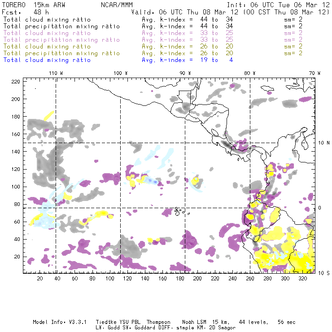Click the "Noah LSM" model text
The image size is (332, 332).
[x=194, y=322]
